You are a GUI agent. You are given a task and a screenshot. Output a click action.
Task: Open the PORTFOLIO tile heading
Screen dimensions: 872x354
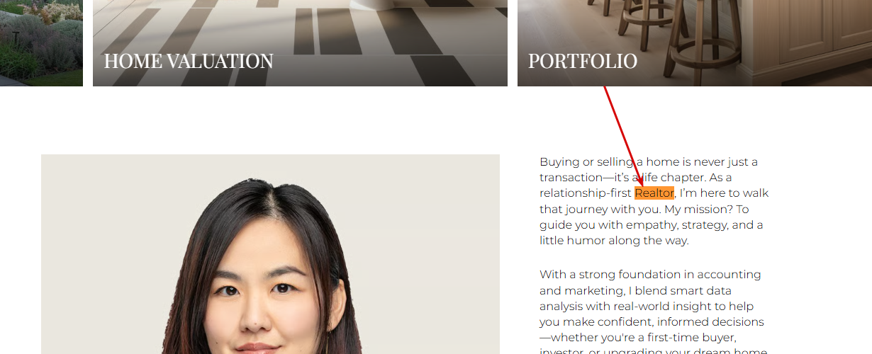pos(583,62)
